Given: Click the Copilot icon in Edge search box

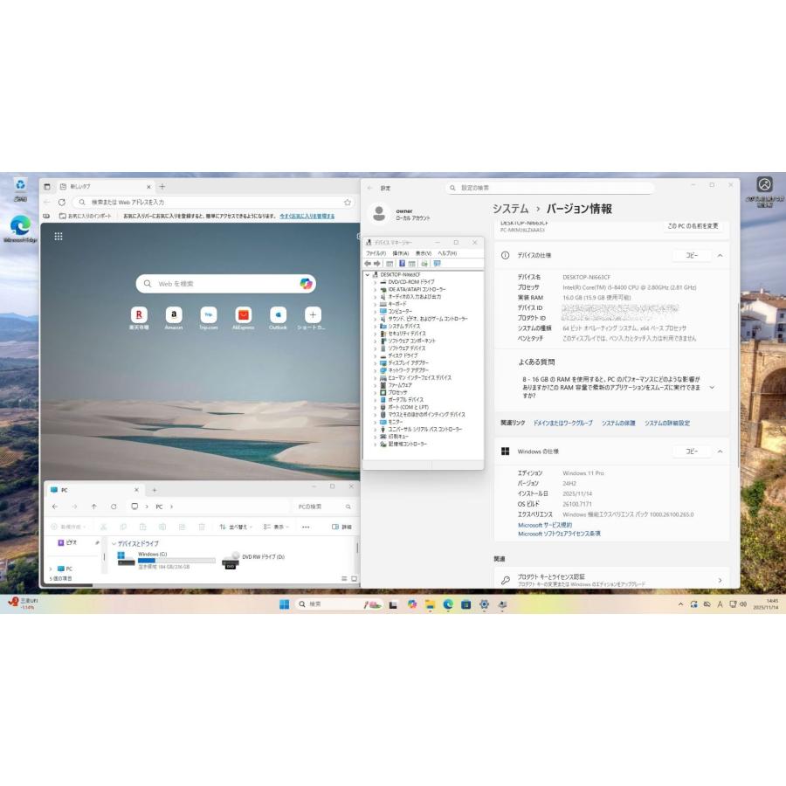Looking at the screenshot, I should (x=306, y=284).
